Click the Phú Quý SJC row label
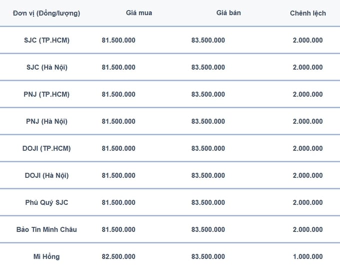Viewport: 340px width, 268px height. point(46,202)
